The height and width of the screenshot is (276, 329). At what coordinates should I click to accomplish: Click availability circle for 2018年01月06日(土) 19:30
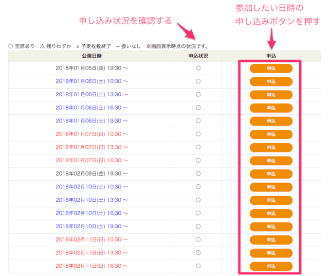(198, 120)
